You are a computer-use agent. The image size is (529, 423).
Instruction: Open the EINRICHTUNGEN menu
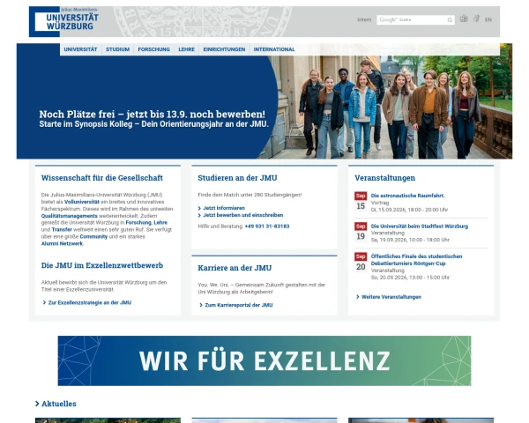(x=224, y=49)
